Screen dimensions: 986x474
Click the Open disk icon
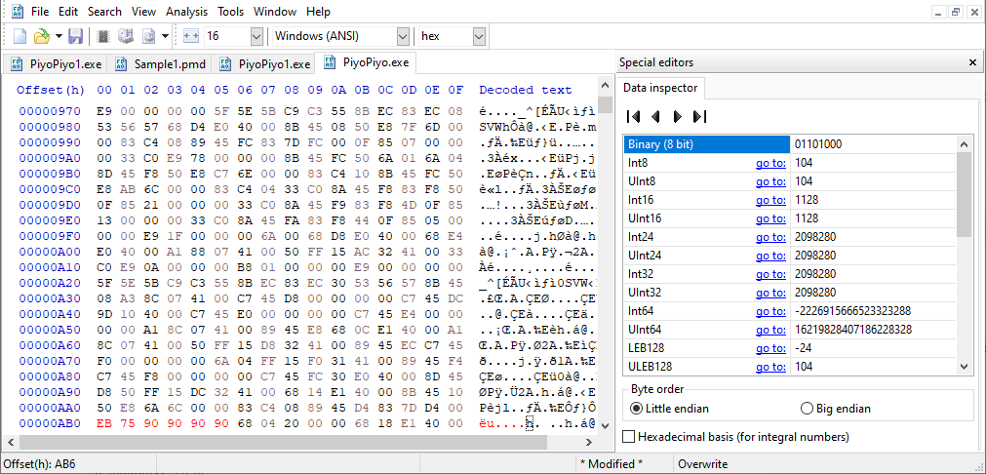click(x=125, y=36)
